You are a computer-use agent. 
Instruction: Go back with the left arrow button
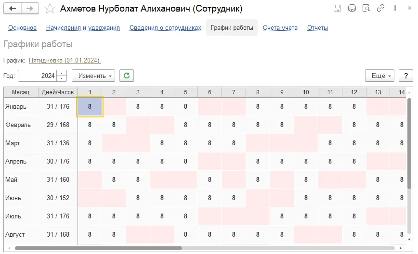click(13, 9)
